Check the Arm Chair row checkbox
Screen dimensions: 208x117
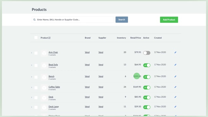click(36, 53)
